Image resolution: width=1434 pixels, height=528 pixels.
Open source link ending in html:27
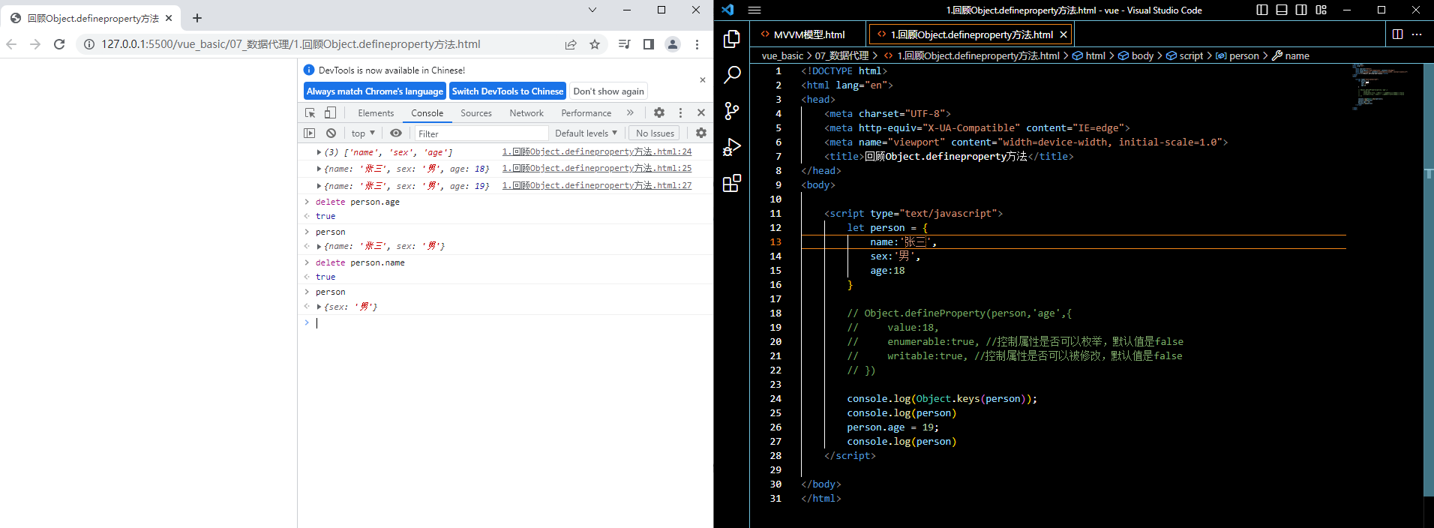tap(597, 185)
